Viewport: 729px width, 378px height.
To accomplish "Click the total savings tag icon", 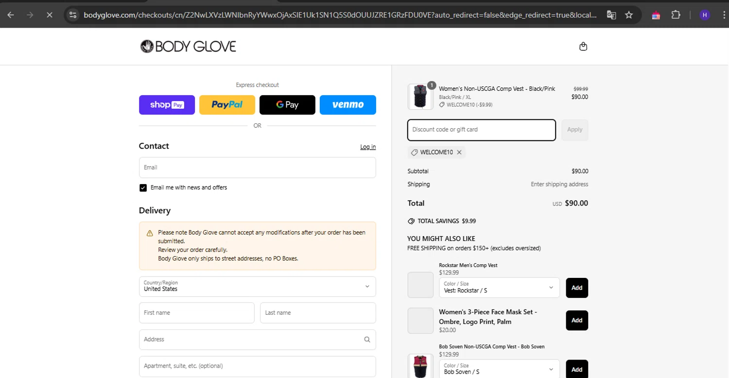I will coord(411,221).
